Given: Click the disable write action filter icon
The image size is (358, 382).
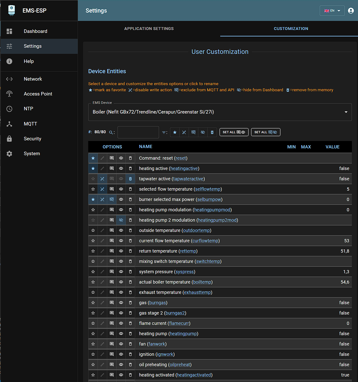Looking at the screenshot, I should [184, 132].
